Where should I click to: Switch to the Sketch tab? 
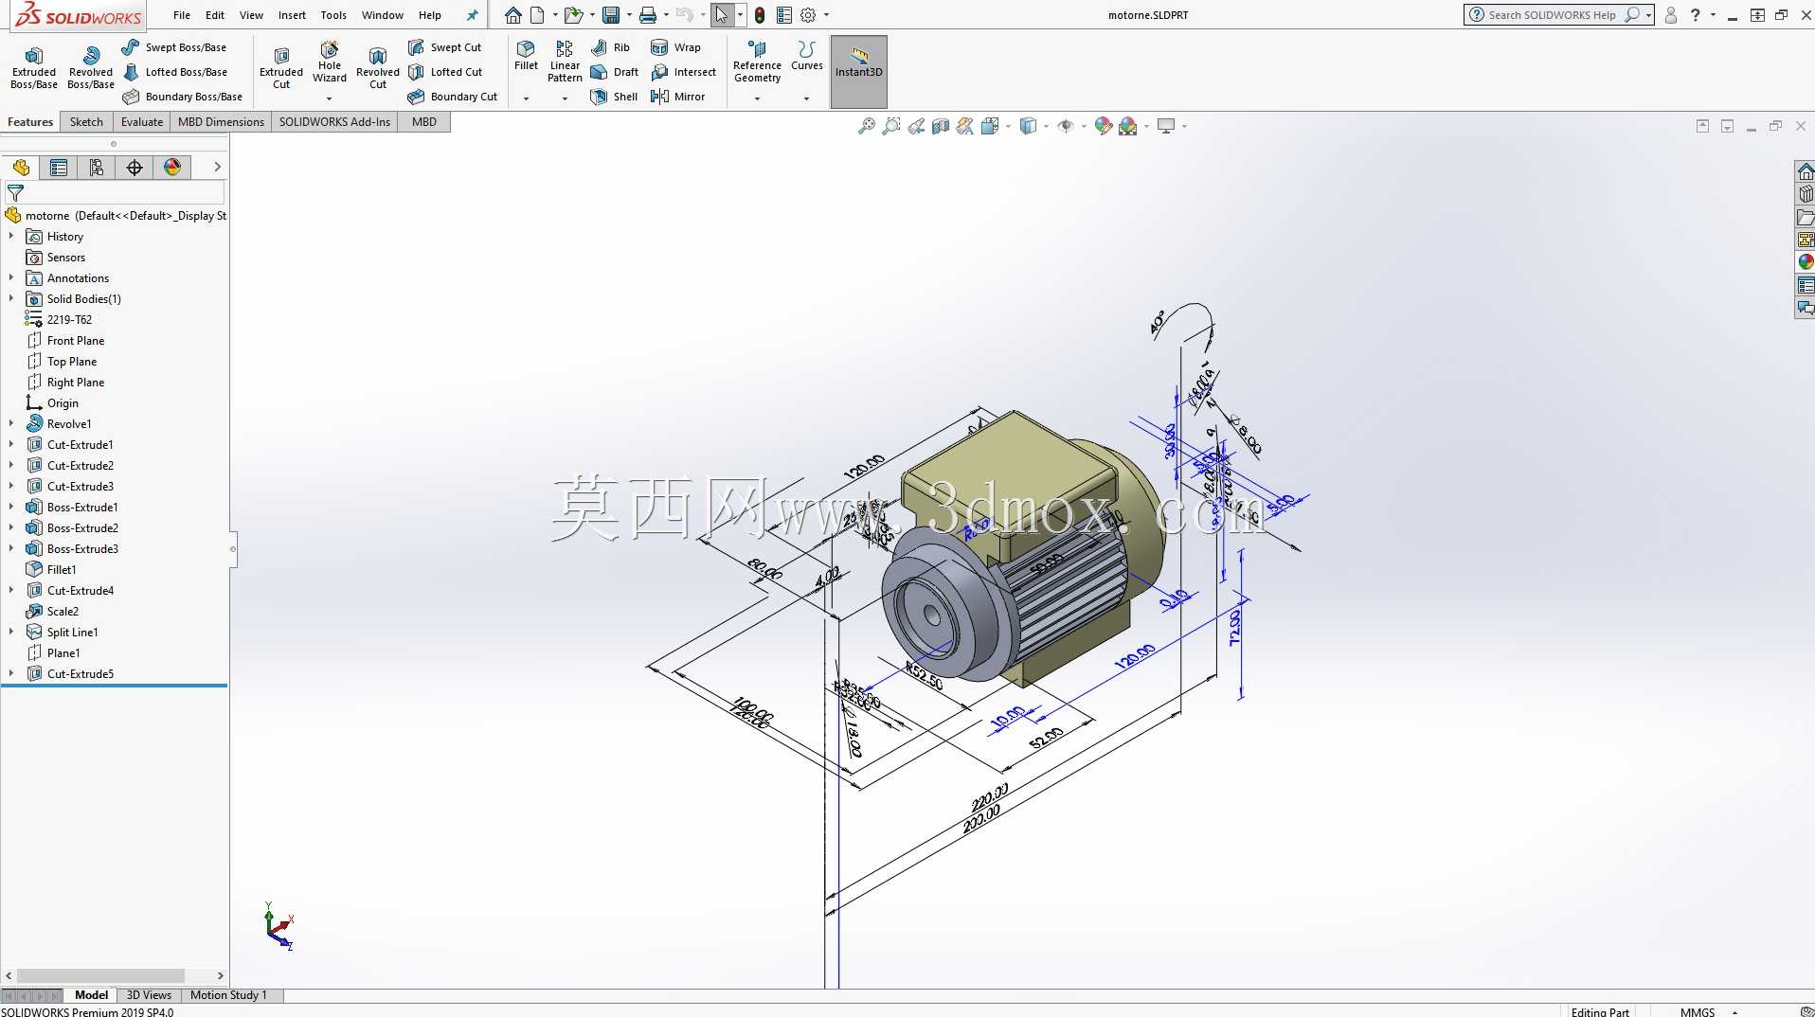(x=86, y=122)
